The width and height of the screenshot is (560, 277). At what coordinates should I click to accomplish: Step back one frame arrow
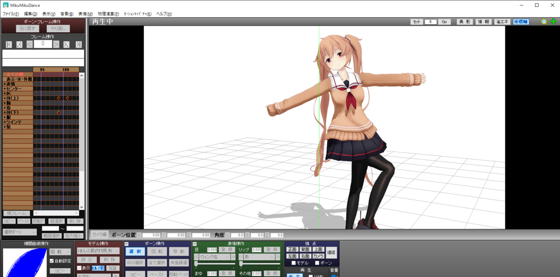click(29, 44)
